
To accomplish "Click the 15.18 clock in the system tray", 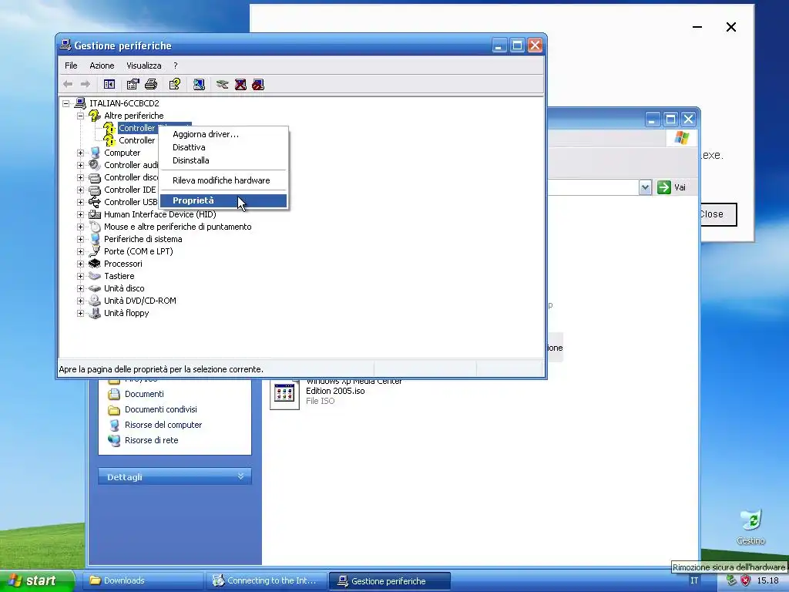I will coord(768,580).
